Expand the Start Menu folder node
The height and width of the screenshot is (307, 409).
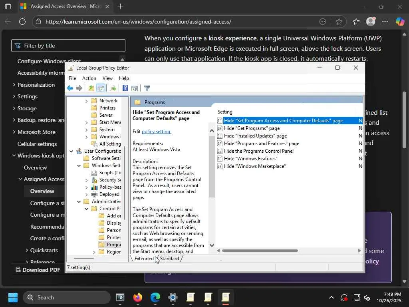[x=86, y=122]
